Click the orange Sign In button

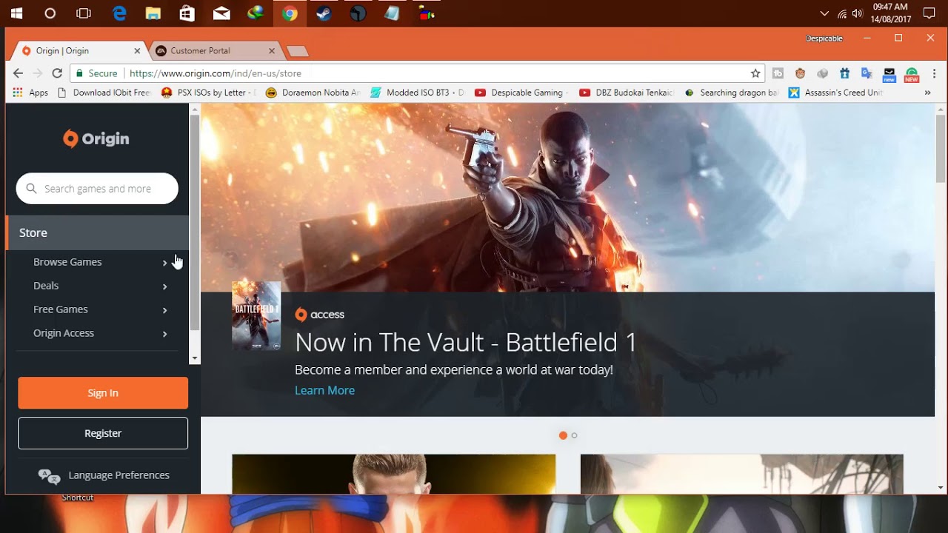[103, 393]
